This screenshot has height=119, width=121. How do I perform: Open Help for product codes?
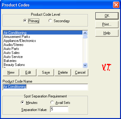click(107, 33)
